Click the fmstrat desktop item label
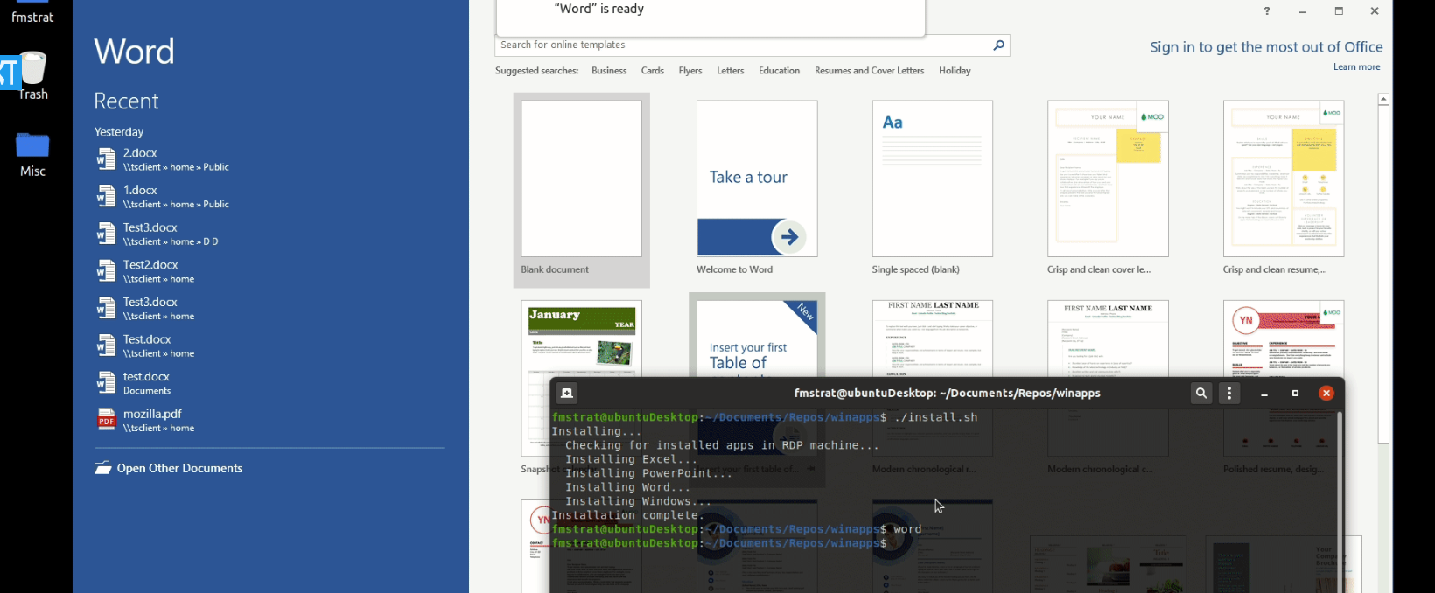 [32, 17]
